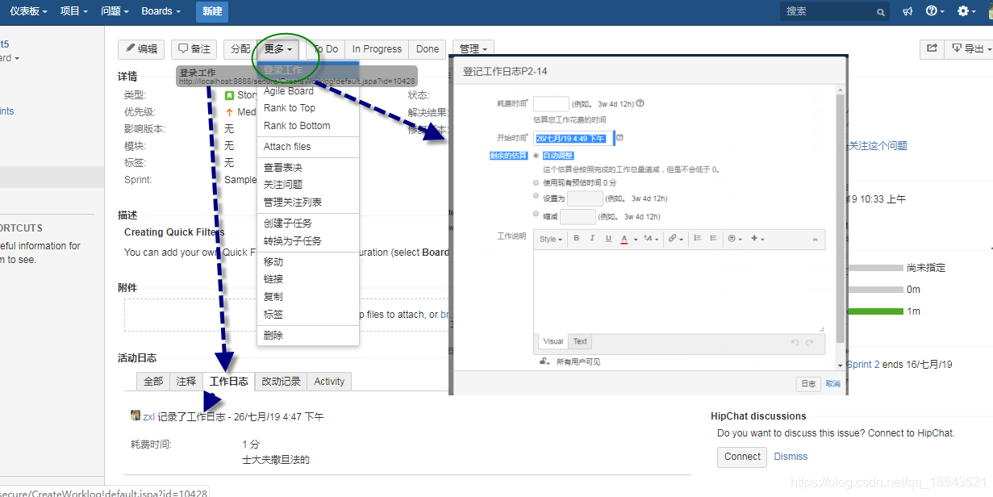
Task: Click the 新建 create button
Action: [212, 11]
